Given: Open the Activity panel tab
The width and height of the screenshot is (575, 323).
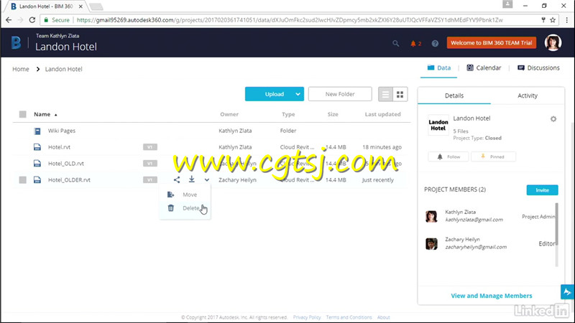Looking at the screenshot, I should pos(528,95).
